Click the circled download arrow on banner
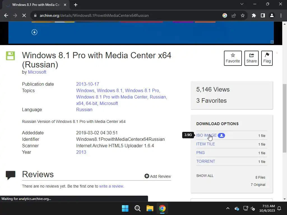 click(x=34, y=32)
